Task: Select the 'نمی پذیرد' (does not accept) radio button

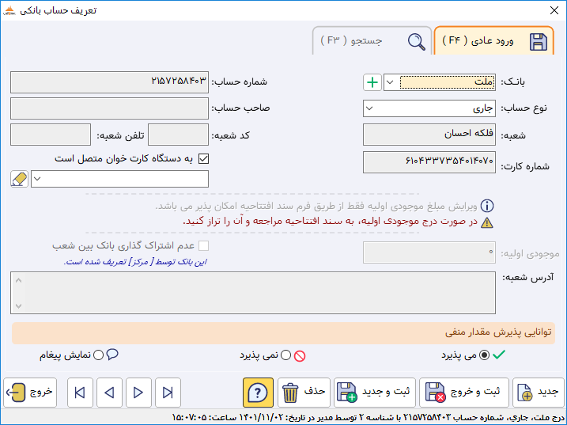Action: [285, 355]
